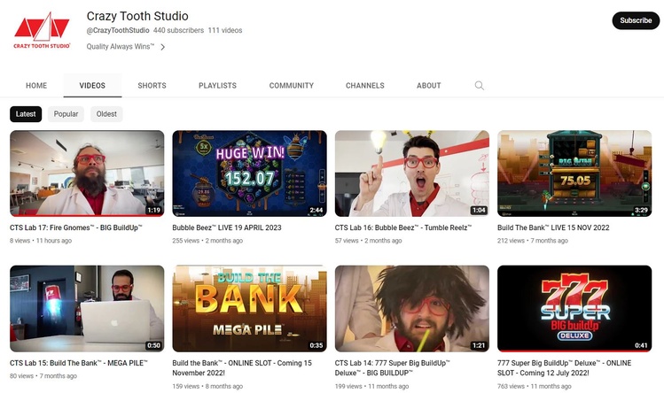Click the red watch-progress bar on Fire Gnomes thumbnail

click(87, 216)
